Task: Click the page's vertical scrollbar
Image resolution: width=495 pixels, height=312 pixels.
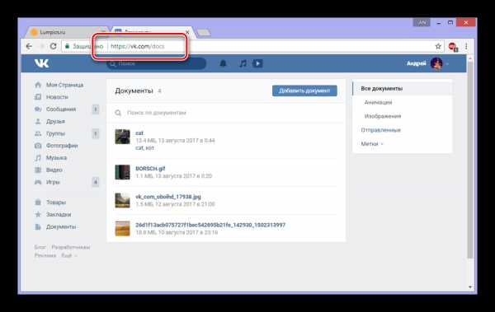Action: (x=470, y=157)
